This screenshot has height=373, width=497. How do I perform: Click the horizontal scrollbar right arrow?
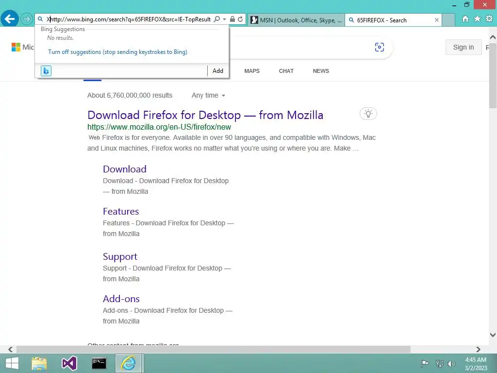point(478,350)
